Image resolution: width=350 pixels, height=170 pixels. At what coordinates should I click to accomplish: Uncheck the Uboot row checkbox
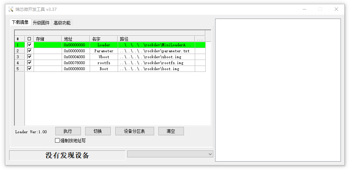(x=29, y=57)
